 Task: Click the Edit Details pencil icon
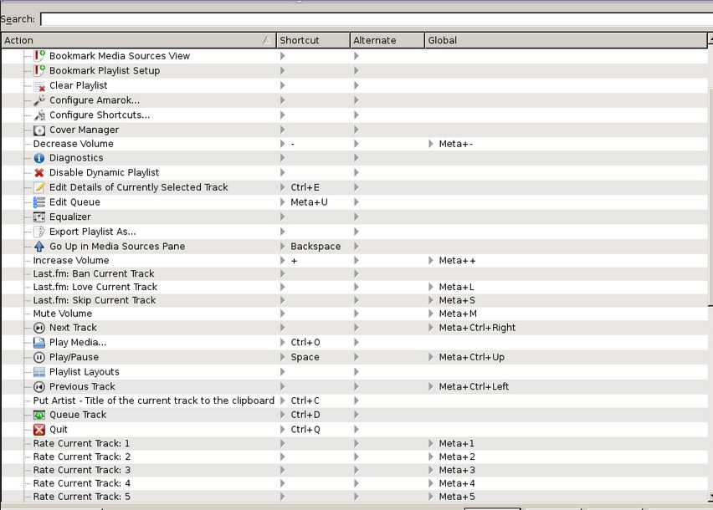(39, 187)
